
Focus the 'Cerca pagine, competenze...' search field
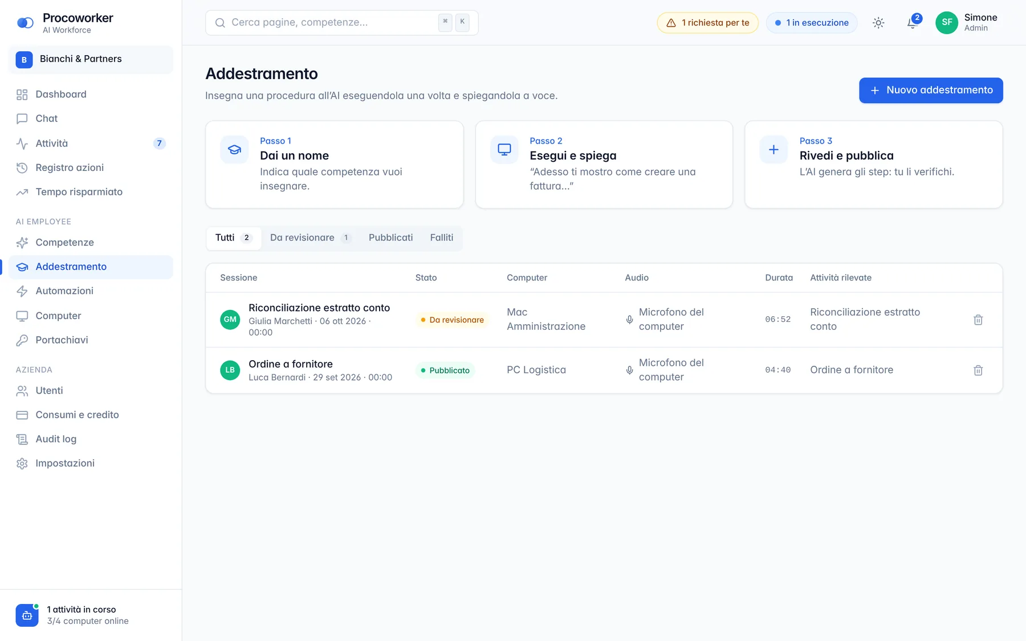tap(341, 23)
